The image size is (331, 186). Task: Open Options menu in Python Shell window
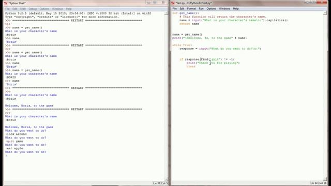click(44, 9)
